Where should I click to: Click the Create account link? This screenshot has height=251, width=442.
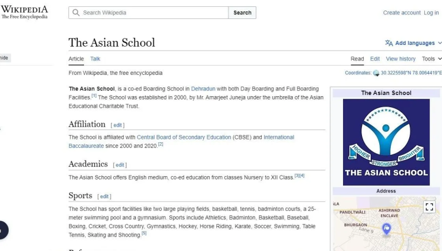point(402,13)
